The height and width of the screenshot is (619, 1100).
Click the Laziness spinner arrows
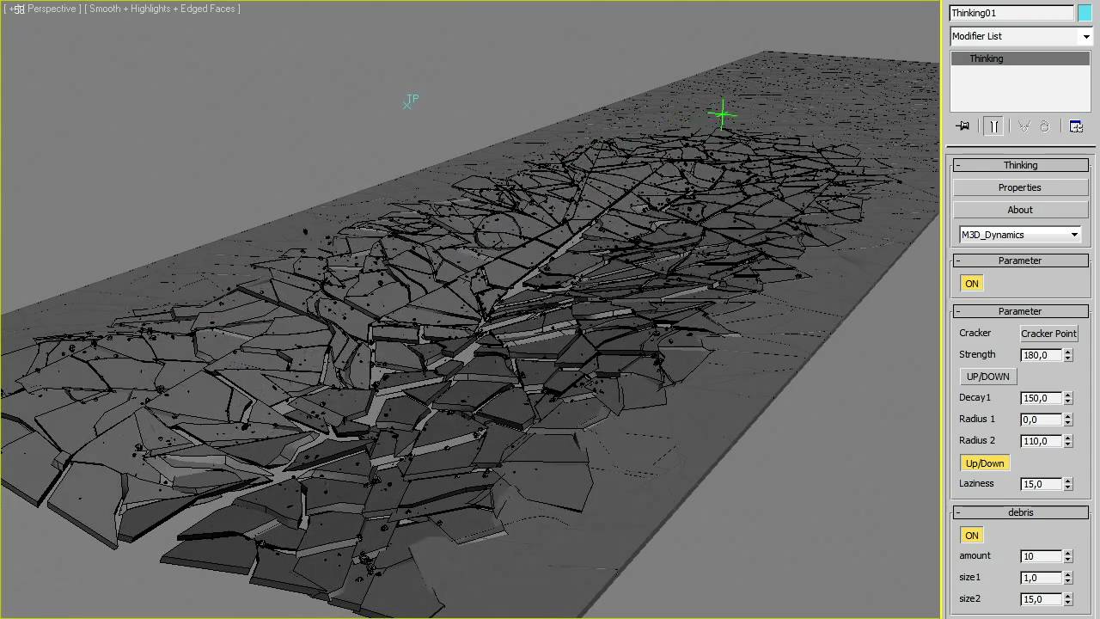pos(1068,484)
